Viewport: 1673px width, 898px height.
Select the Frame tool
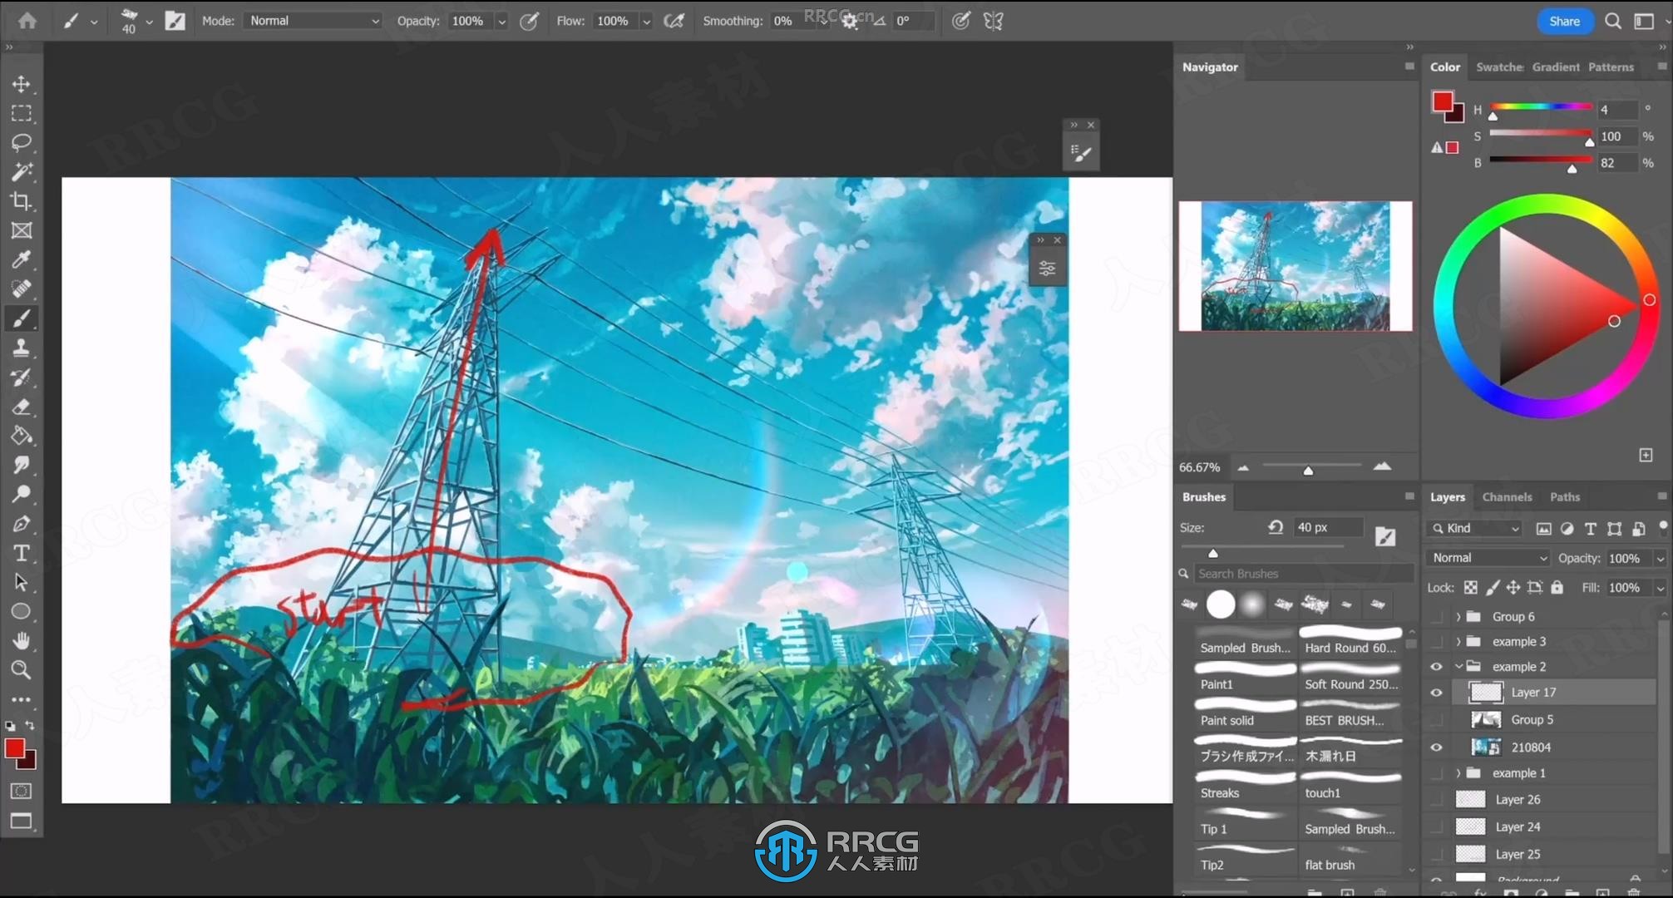pyautogui.click(x=22, y=230)
